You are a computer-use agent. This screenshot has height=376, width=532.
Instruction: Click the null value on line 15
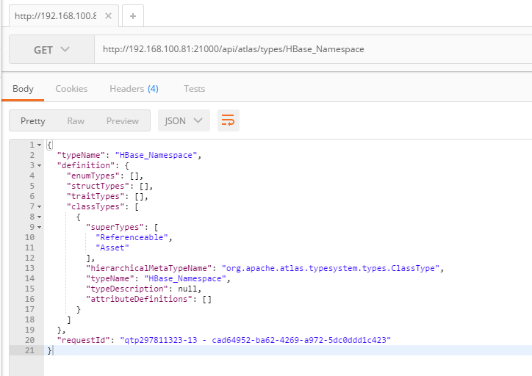(x=187, y=289)
